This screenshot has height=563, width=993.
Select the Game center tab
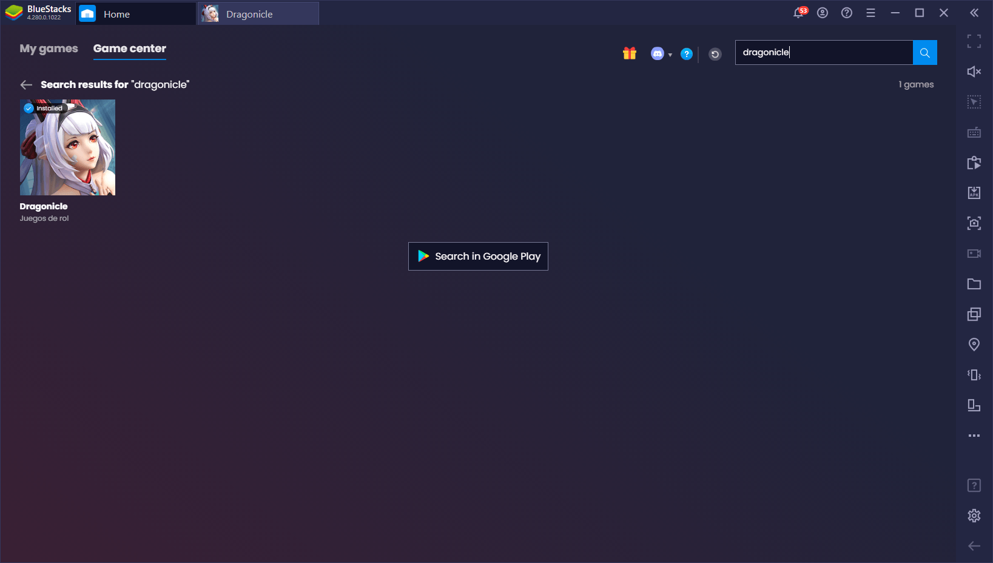pyautogui.click(x=130, y=49)
